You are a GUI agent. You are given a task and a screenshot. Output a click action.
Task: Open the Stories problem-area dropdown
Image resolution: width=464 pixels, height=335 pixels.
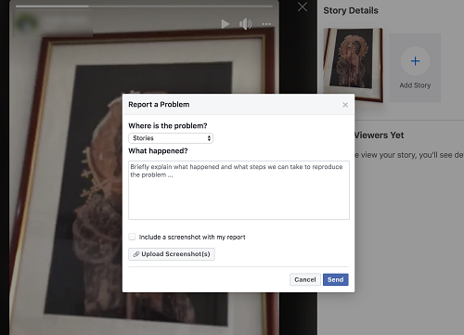[x=171, y=138]
